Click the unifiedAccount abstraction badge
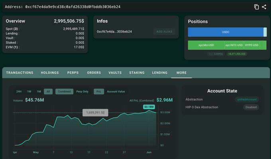 coord(247,99)
